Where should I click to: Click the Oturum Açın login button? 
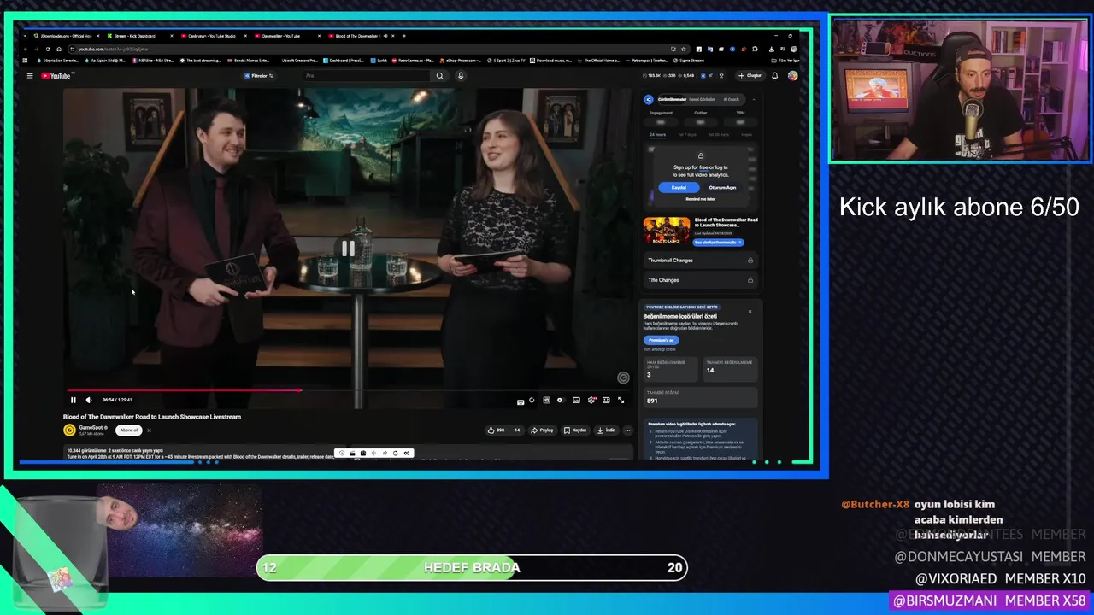[722, 187]
